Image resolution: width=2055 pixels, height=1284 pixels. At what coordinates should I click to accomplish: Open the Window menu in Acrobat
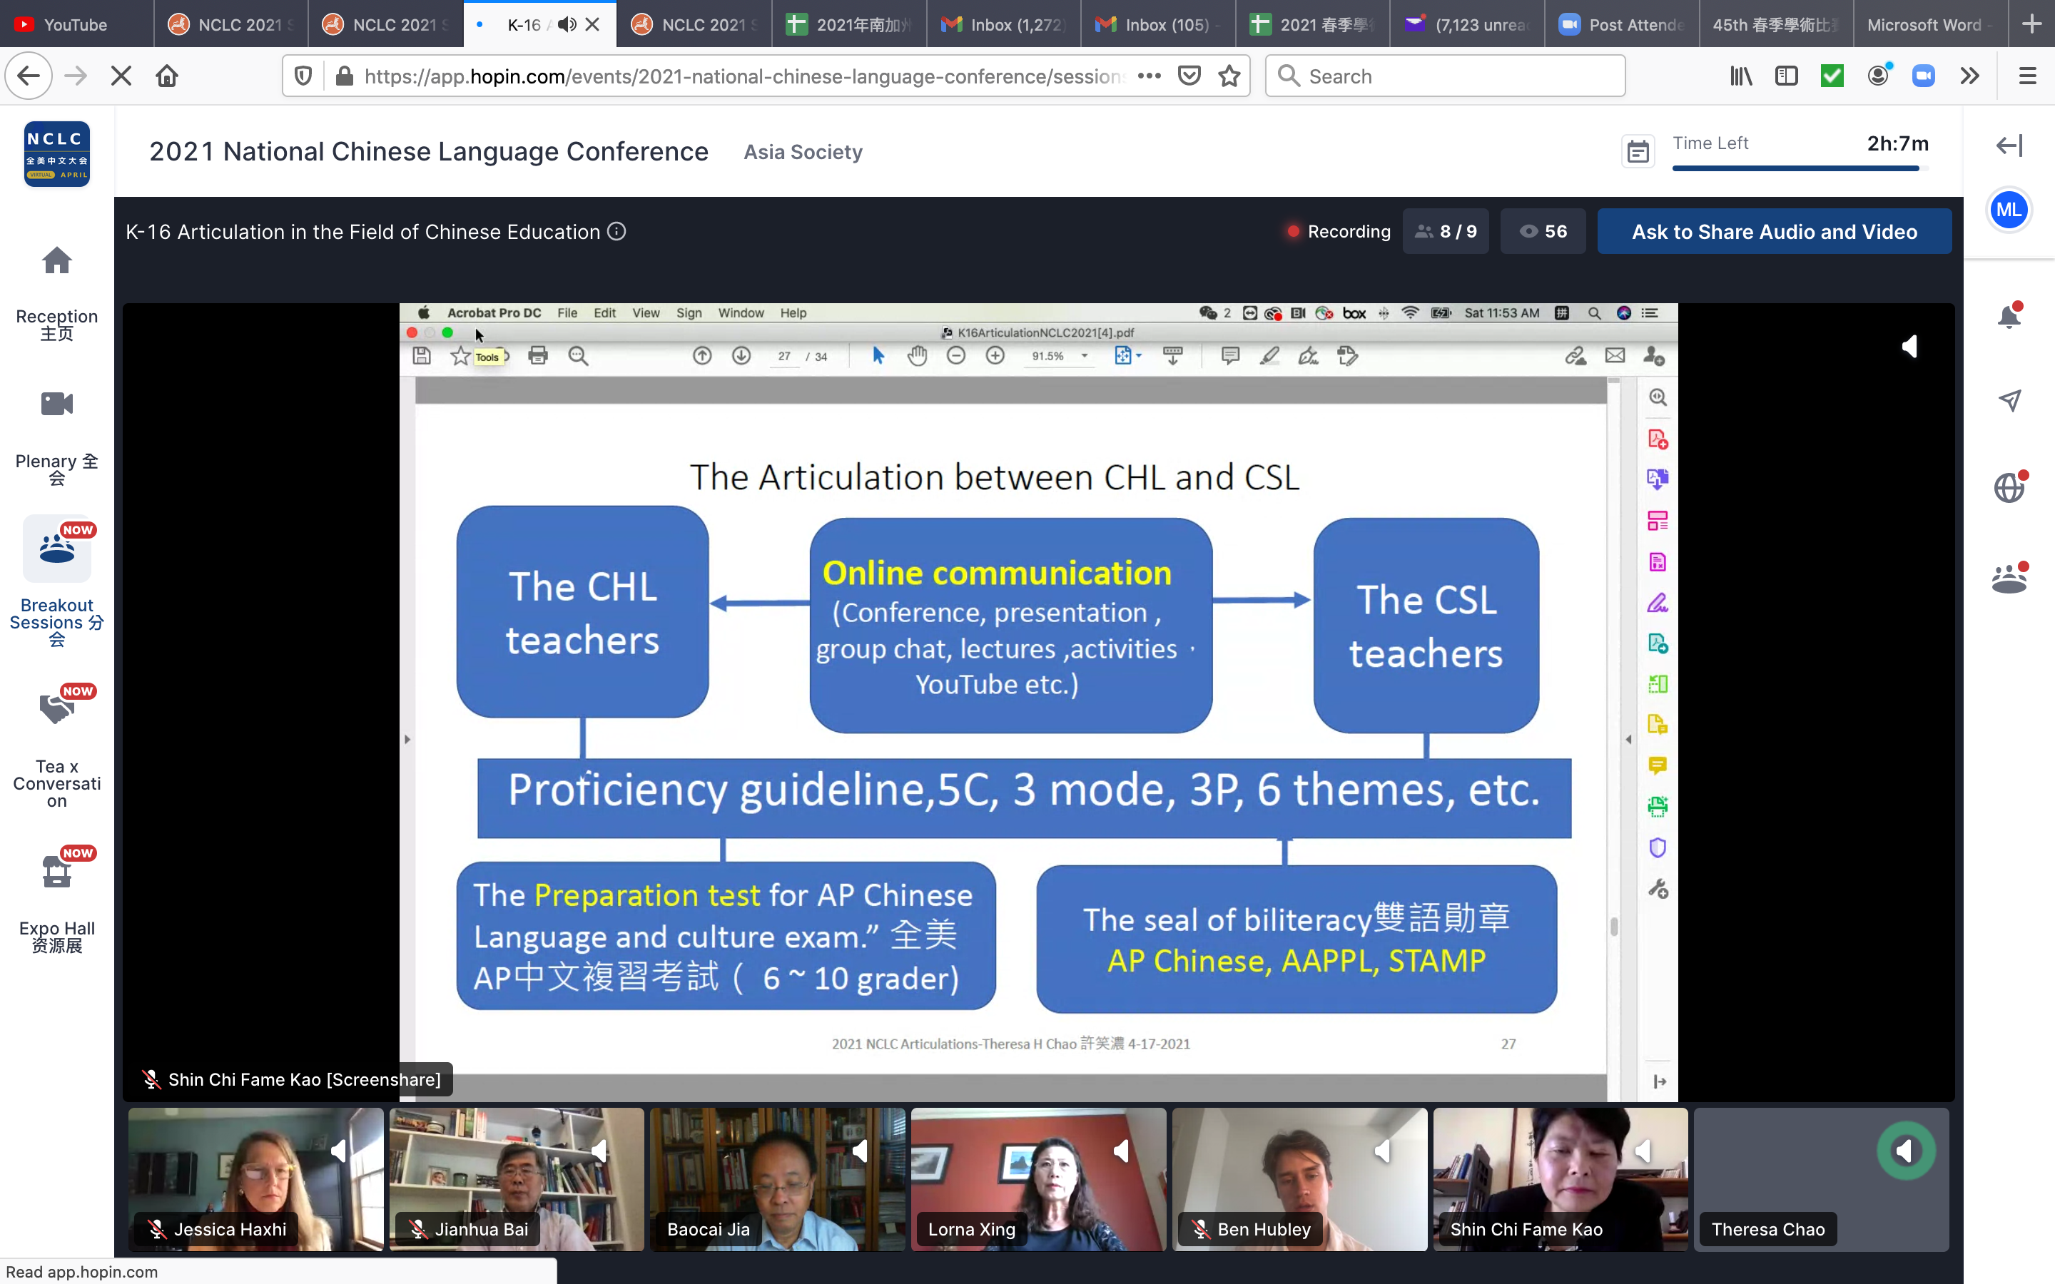click(740, 312)
